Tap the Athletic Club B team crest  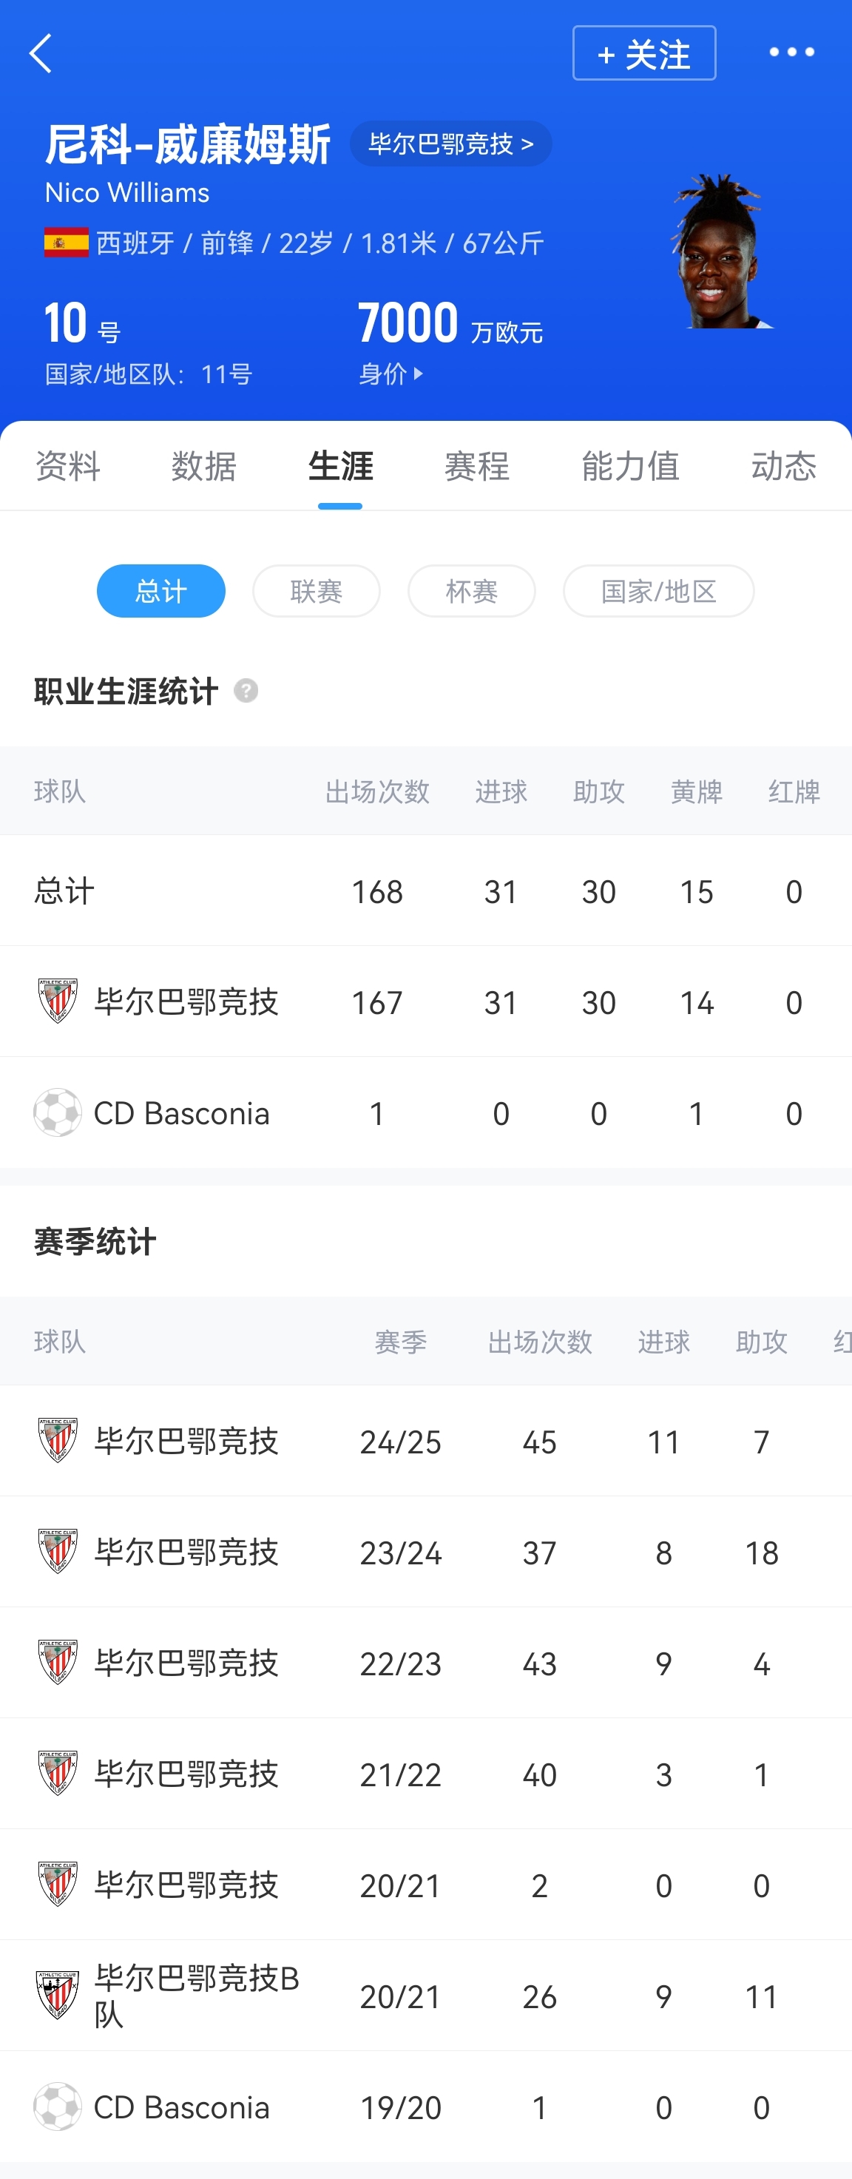58,1996
